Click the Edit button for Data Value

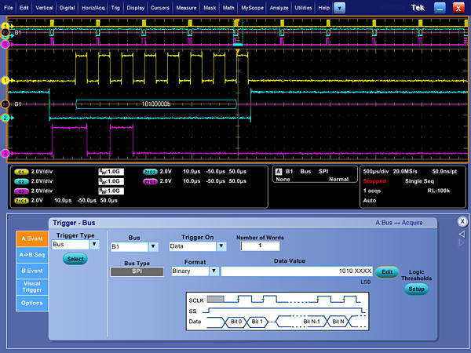(385, 271)
